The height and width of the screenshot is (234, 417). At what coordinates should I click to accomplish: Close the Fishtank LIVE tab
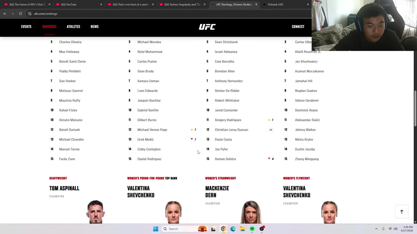coord(308,5)
